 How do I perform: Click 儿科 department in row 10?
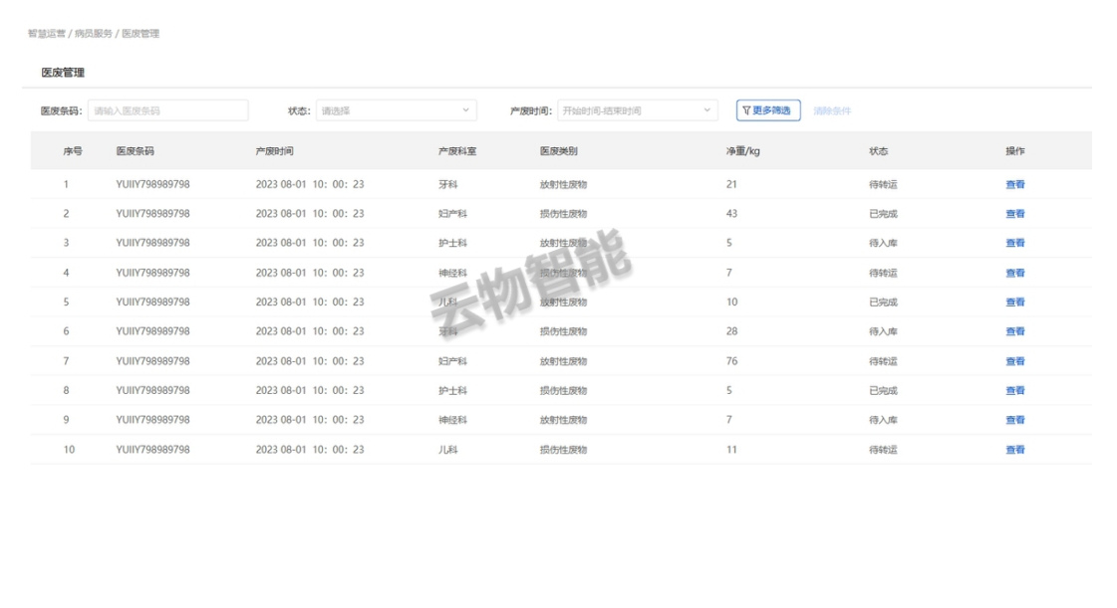[x=448, y=450]
